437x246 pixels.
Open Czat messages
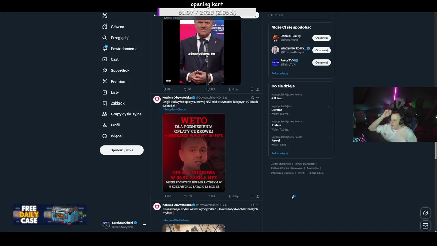click(111, 59)
